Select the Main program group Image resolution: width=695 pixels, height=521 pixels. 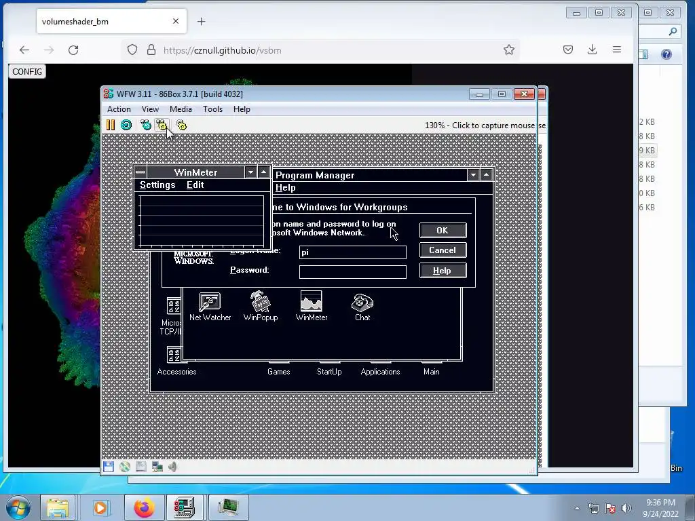(431, 368)
